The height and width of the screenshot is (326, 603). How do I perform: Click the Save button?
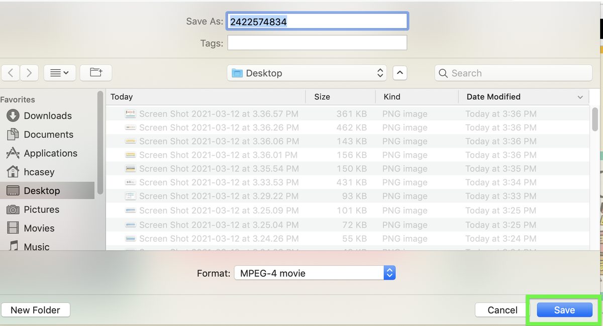coord(564,310)
